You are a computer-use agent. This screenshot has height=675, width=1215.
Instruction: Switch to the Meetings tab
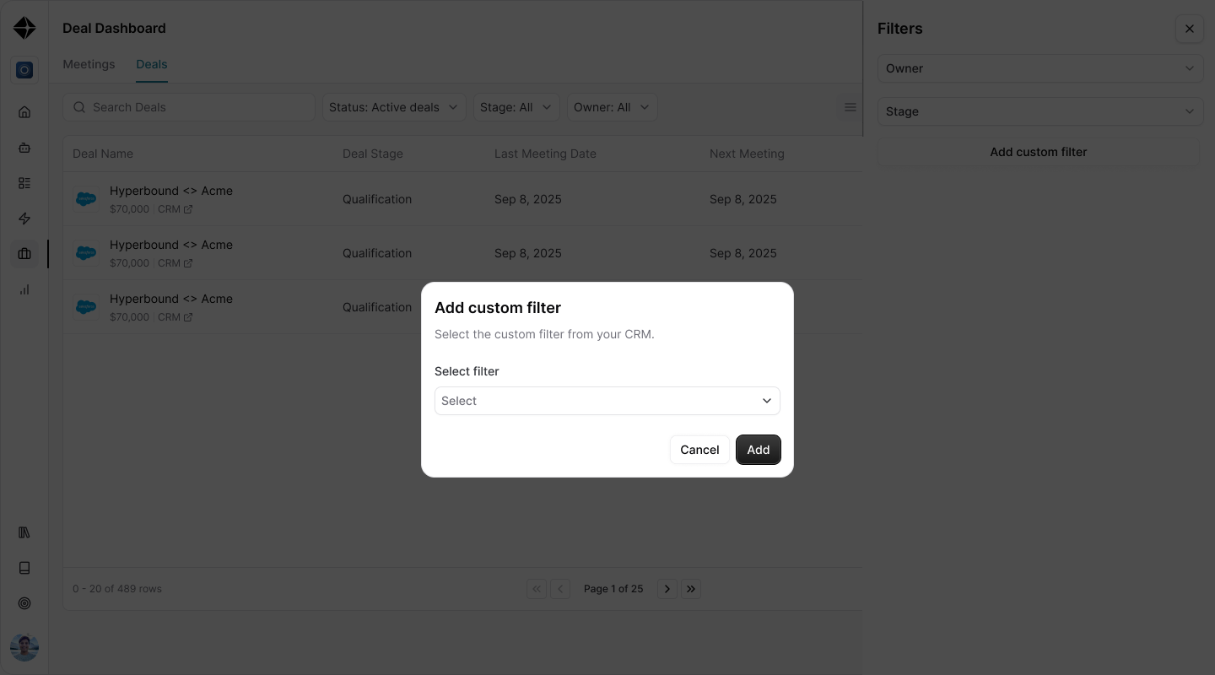coord(89,64)
